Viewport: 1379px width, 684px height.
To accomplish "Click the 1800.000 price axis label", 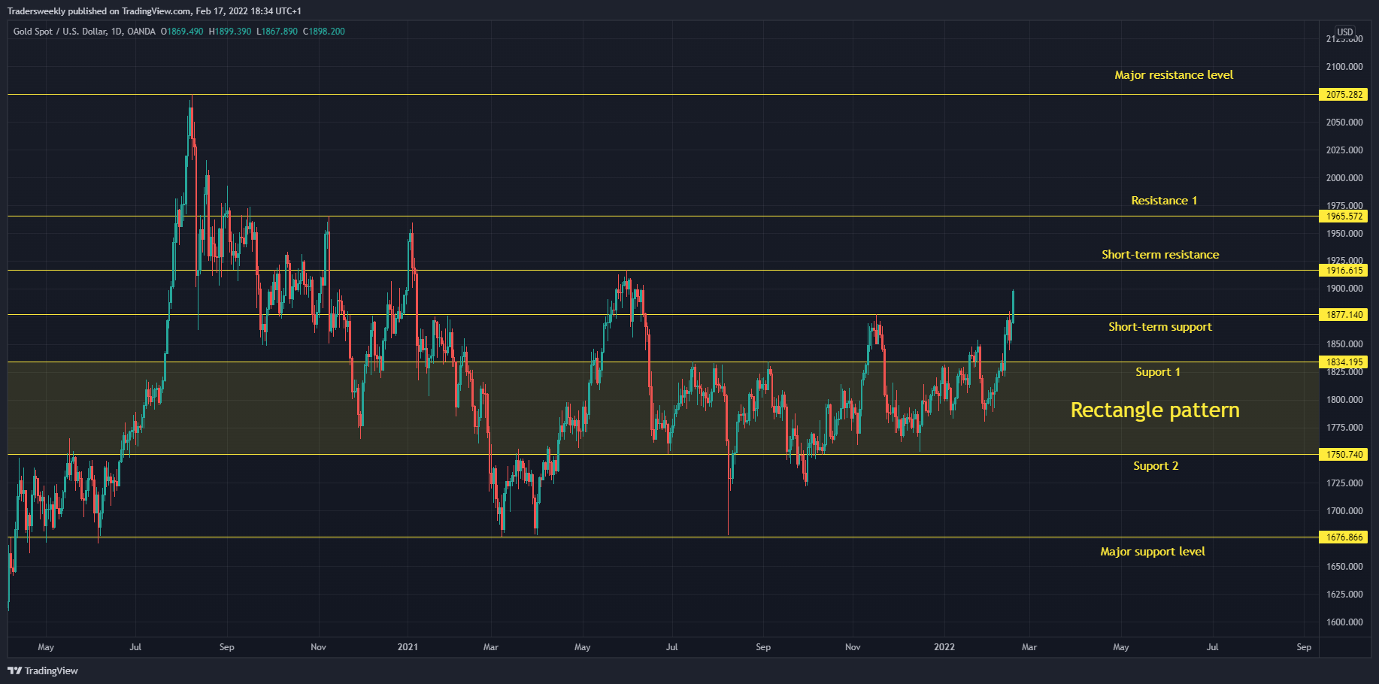I will point(1344,400).
